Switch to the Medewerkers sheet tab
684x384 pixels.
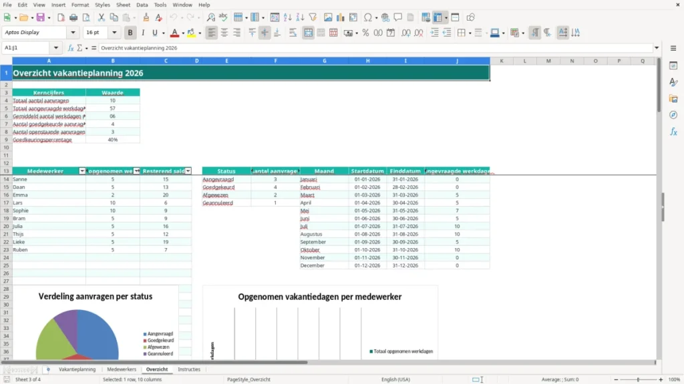(x=122, y=369)
